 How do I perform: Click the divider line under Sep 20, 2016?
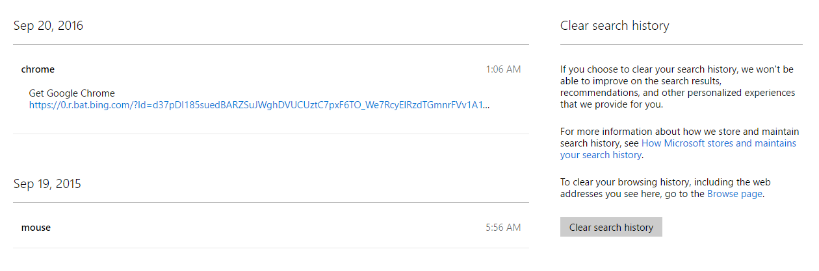tap(271, 45)
